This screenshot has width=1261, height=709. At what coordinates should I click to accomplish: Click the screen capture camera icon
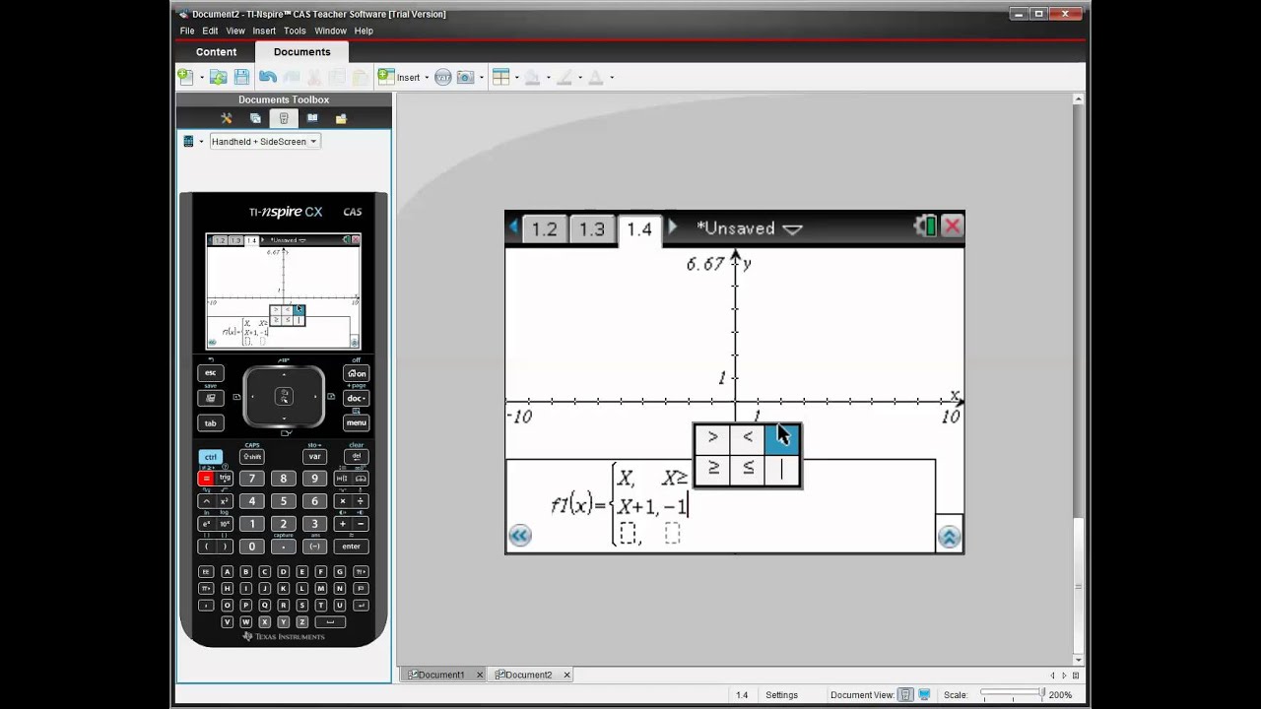(x=465, y=77)
